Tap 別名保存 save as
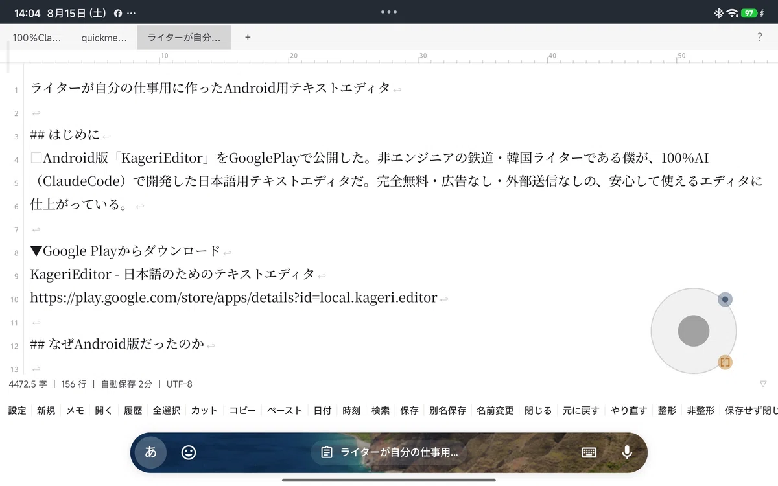This screenshot has height=486, width=778. coord(447,411)
